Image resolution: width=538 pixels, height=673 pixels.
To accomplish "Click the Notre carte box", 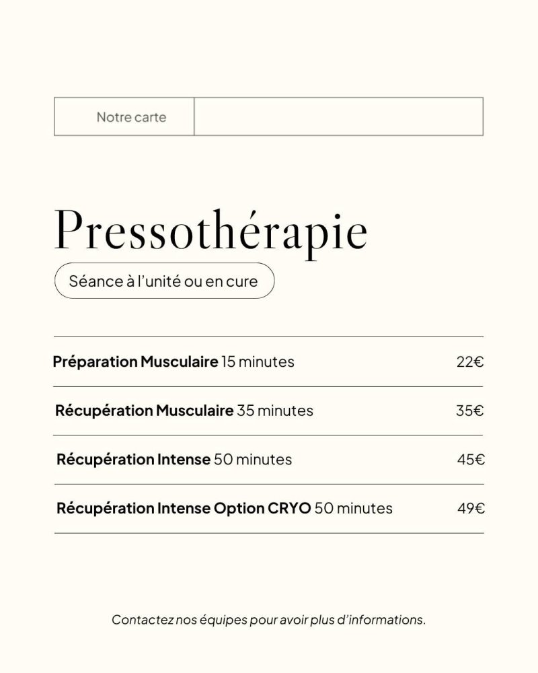I will tap(124, 116).
